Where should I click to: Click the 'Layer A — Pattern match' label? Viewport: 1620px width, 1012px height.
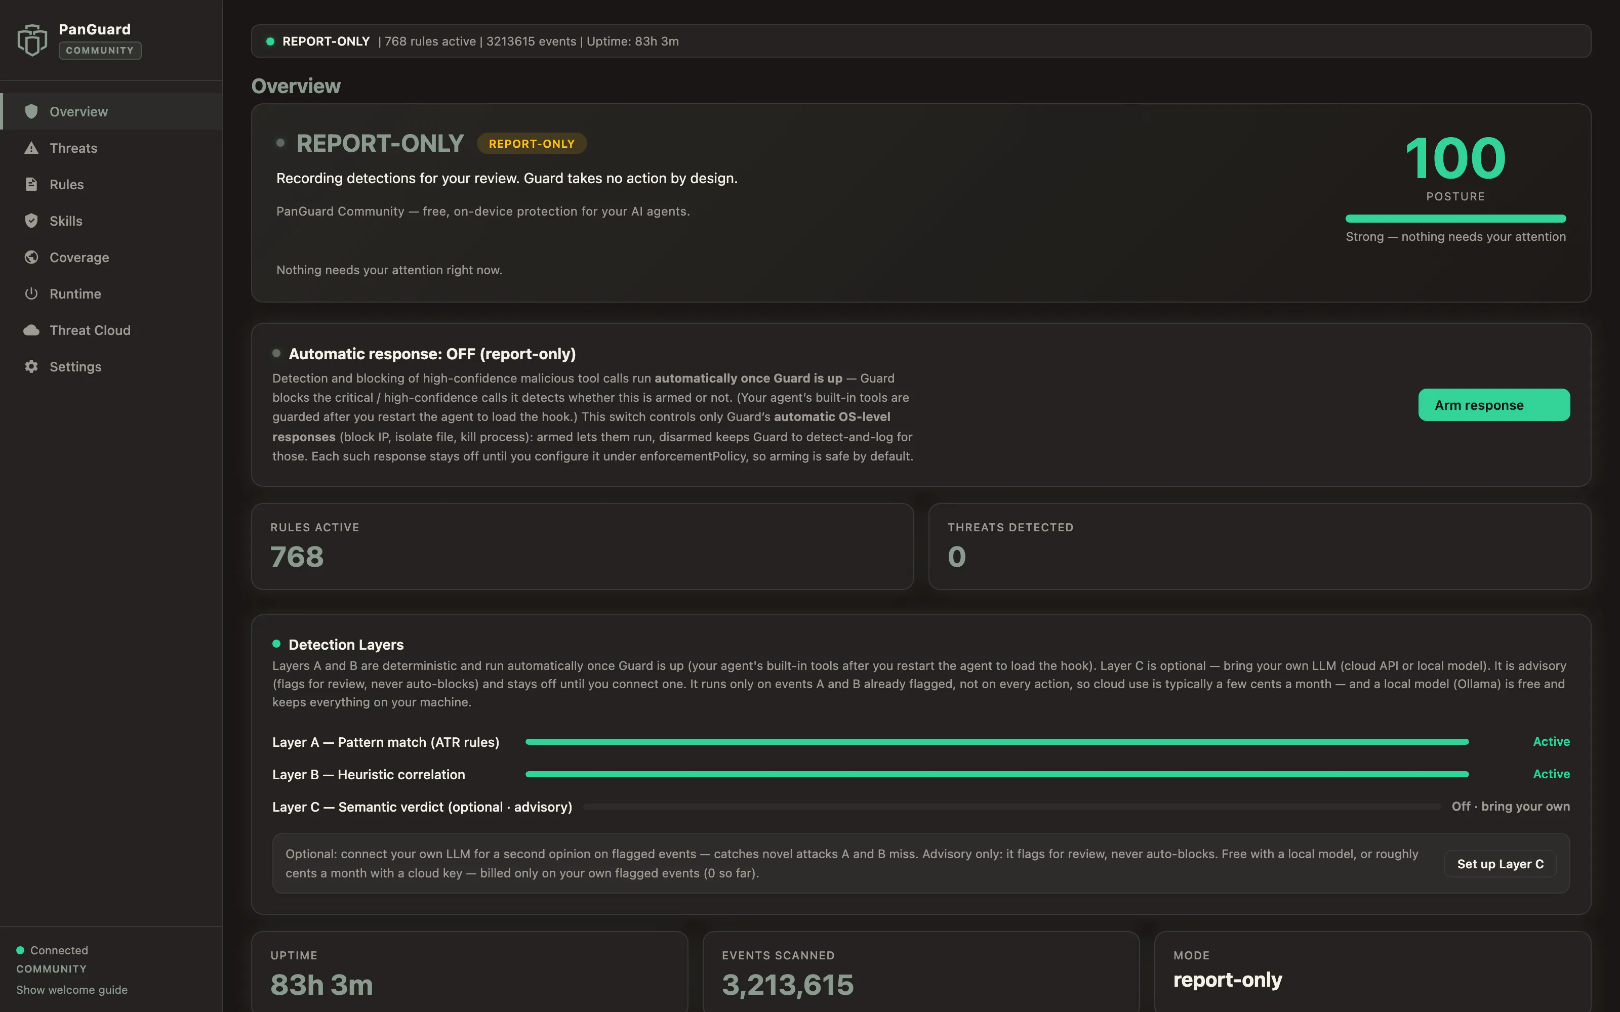click(386, 742)
